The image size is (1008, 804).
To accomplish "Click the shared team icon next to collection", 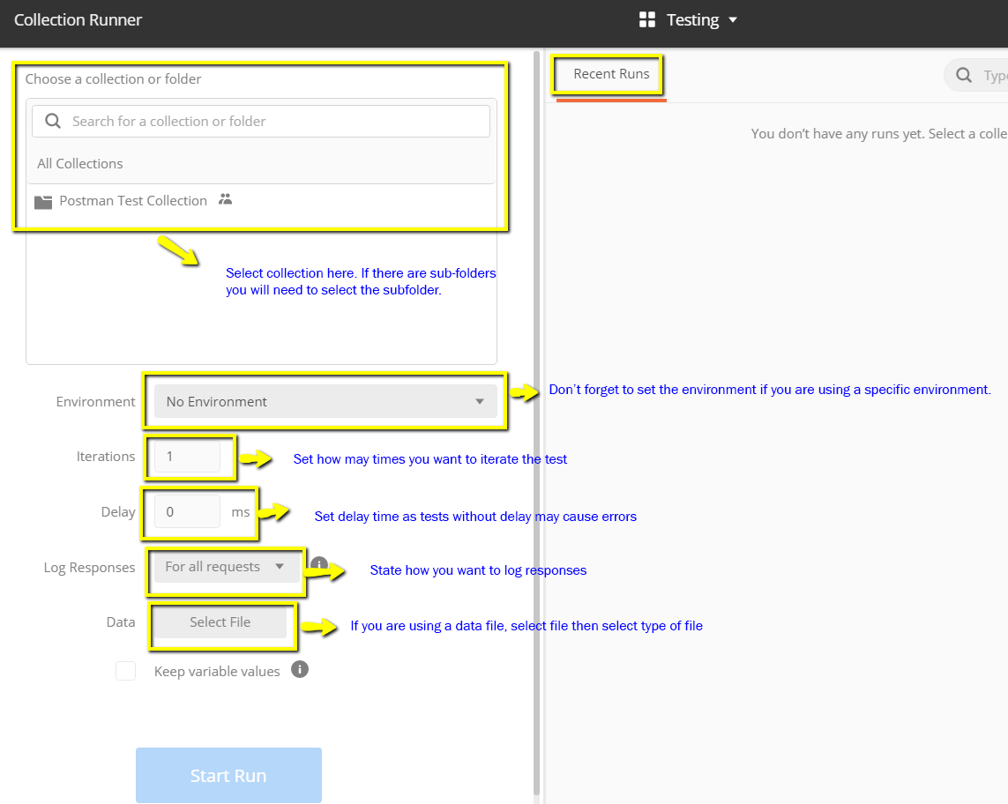I will [225, 199].
